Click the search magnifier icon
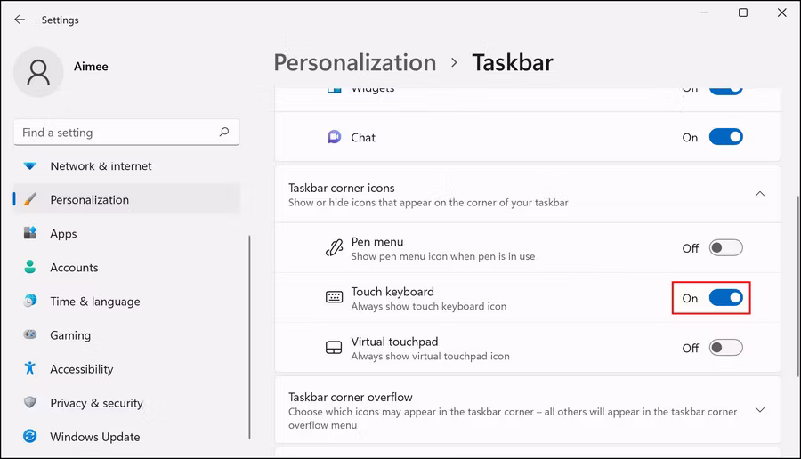Viewport: 801px width, 459px height. [x=223, y=133]
